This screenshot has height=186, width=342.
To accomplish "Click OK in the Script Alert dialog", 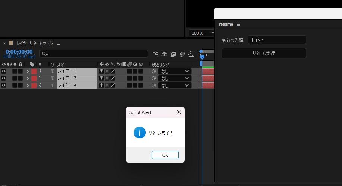I will pyautogui.click(x=165, y=155).
